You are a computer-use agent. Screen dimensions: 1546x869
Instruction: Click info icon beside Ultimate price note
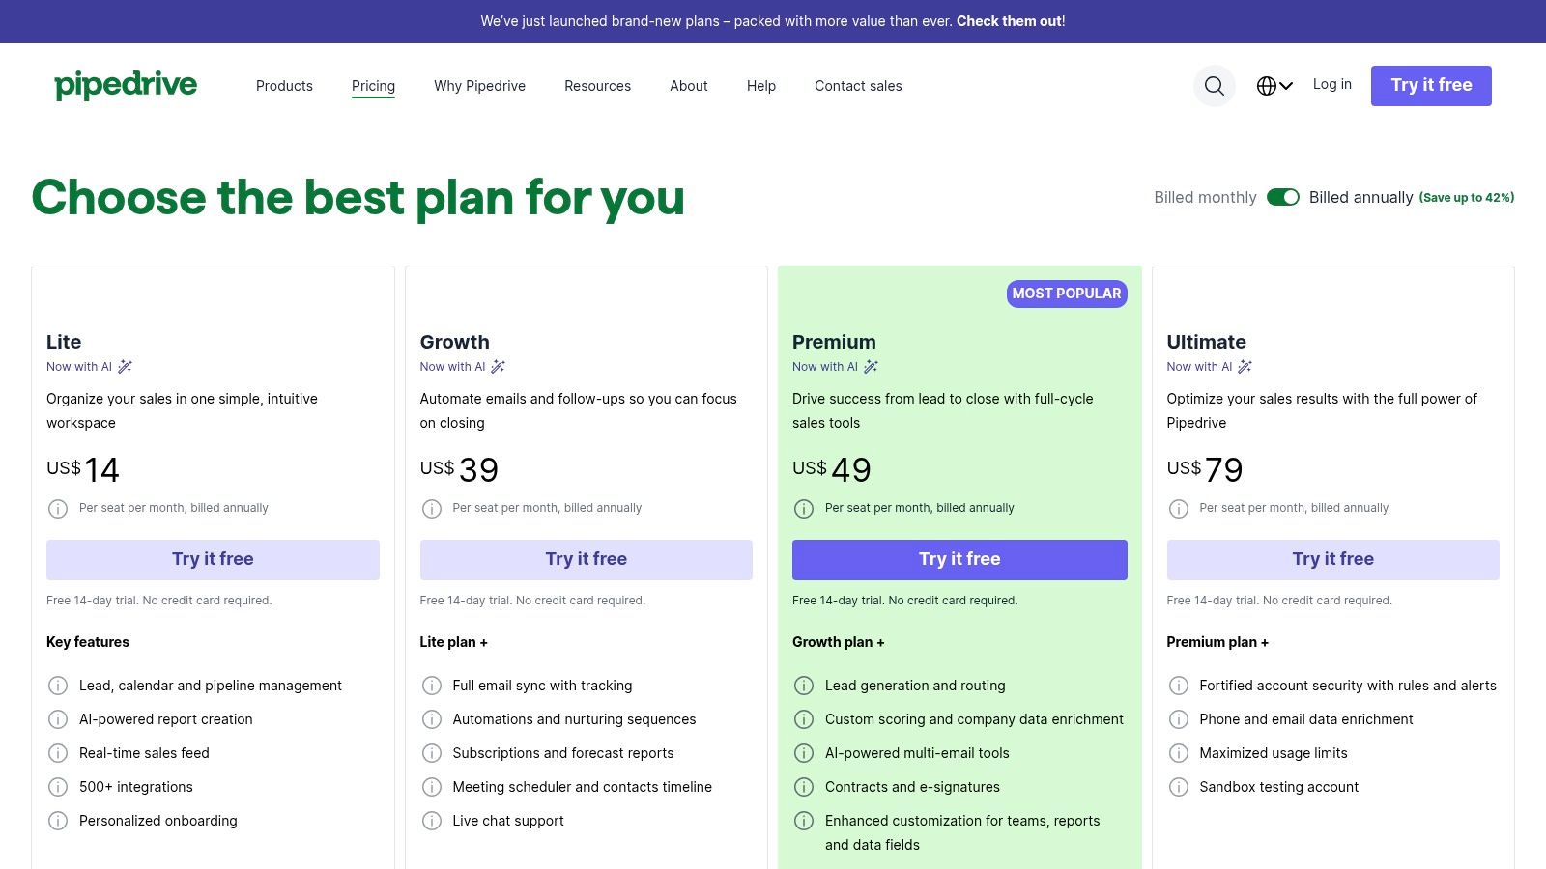click(x=1179, y=508)
